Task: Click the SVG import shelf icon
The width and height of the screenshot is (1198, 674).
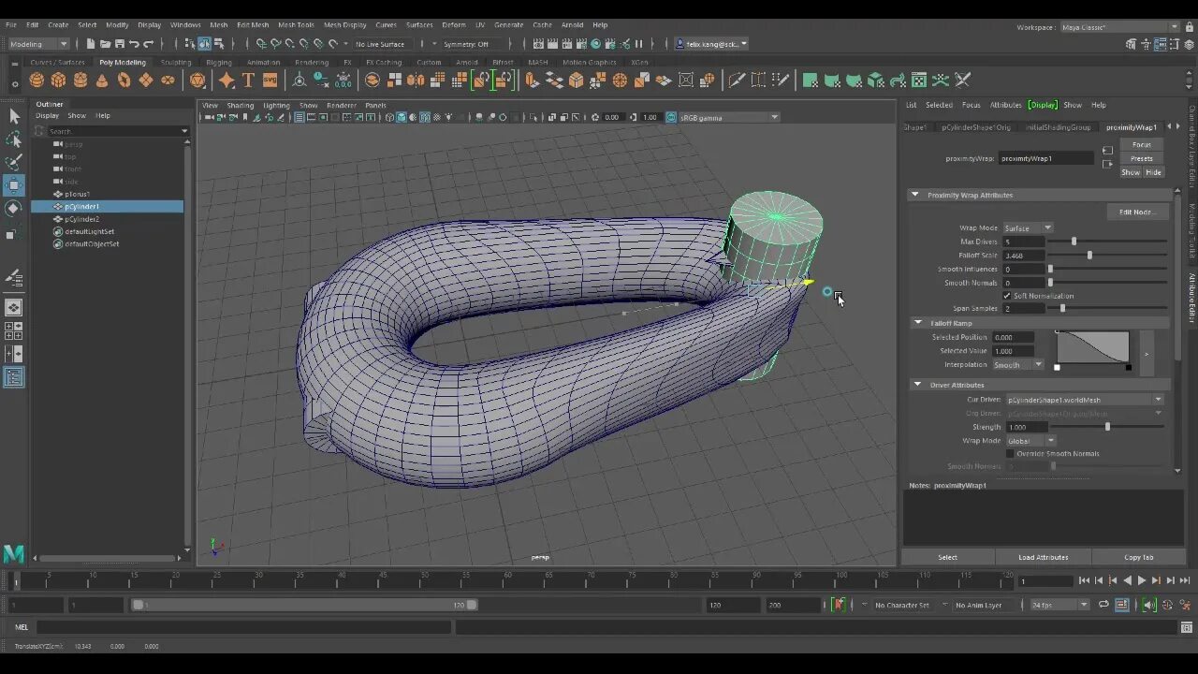Action: pos(270,81)
